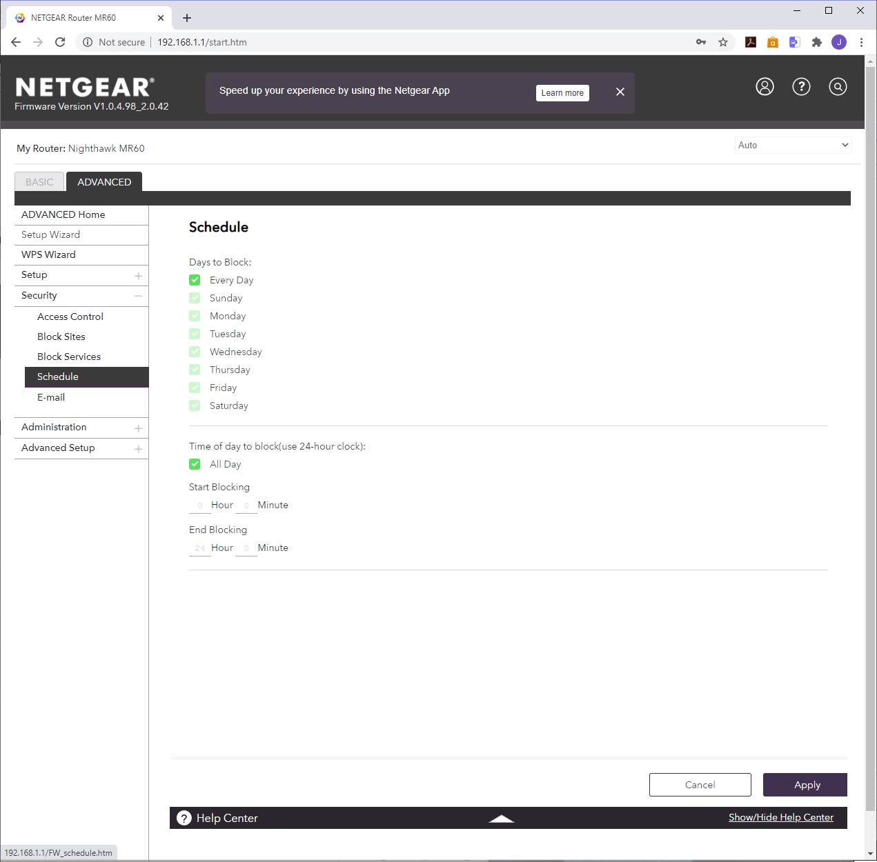Go to Block Sites page
This screenshot has height=862, width=877.
click(x=61, y=337)
